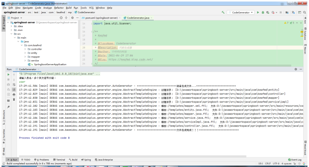Click the up arrow in the Run console
The width and height of the screenshot is (309, 167).
[x=14, y=74]
